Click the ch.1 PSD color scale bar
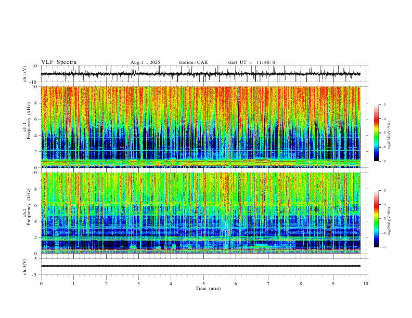Screen dimensions: 412x318 point(377,133)
